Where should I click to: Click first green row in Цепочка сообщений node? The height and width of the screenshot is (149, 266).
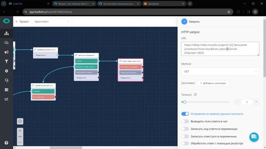tap(86, 61)
